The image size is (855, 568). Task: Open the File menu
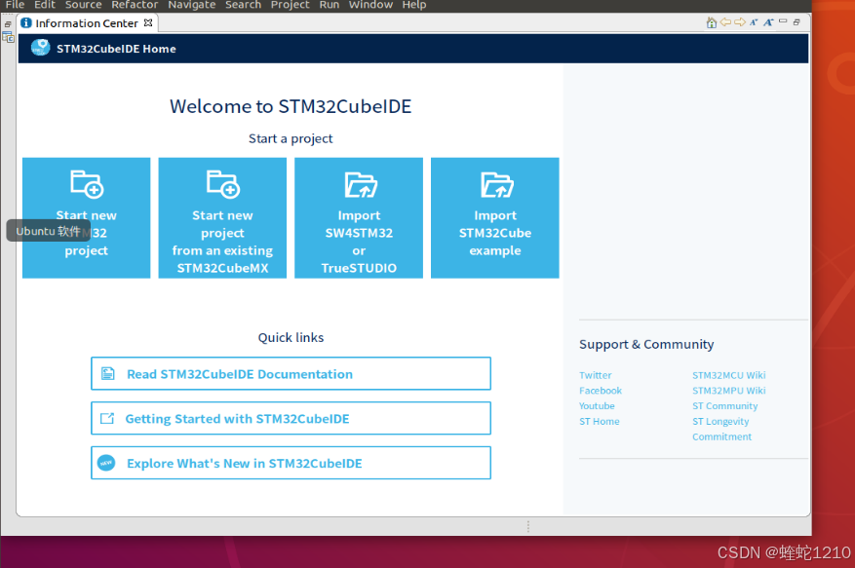pos(15,5)
